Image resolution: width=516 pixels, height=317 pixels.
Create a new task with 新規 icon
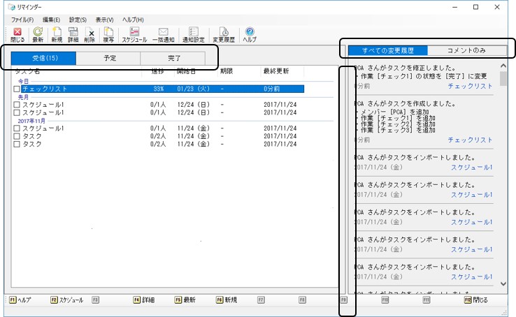tap(56, 35)
